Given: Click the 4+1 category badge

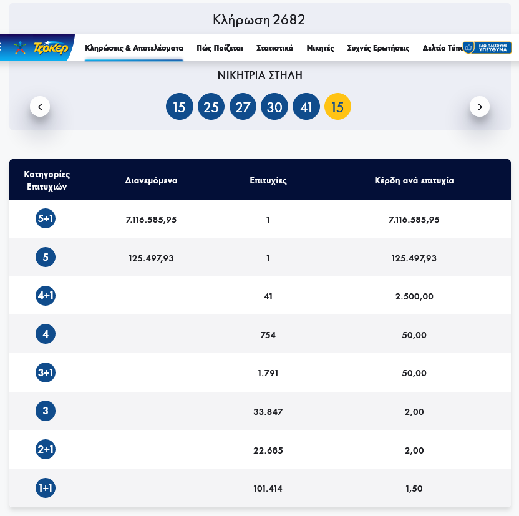Looking at the screenshot, I should coord(46,296).
